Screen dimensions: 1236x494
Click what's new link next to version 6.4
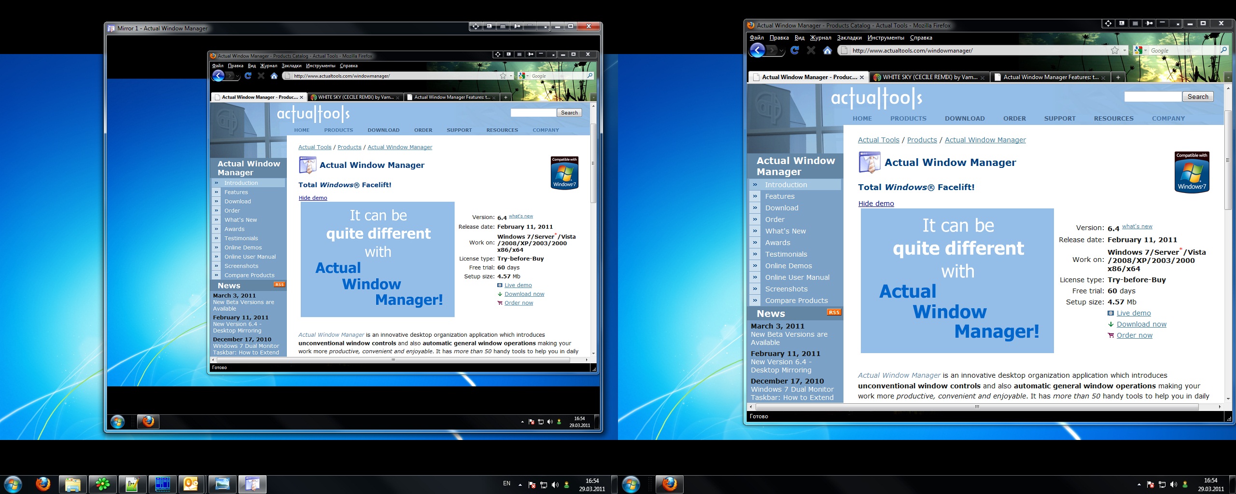pos(1137,226)
